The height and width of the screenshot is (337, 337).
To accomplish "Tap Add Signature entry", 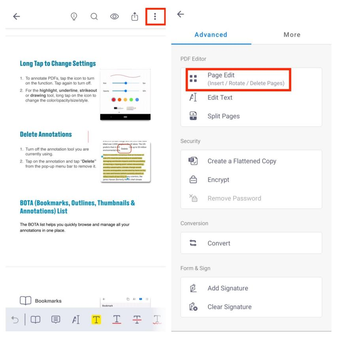I will coord(228,288).
